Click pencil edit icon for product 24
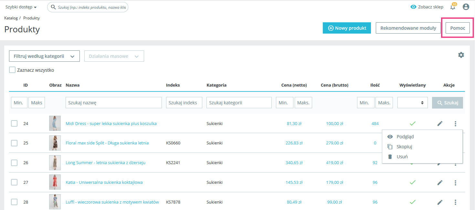 coord(440,123)
